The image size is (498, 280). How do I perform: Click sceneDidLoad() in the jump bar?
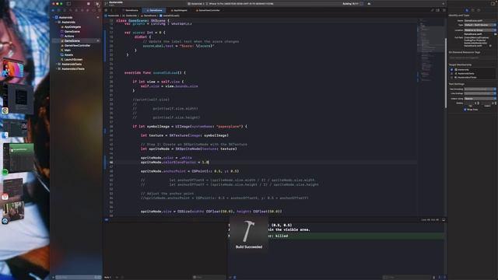coord(170,16)
